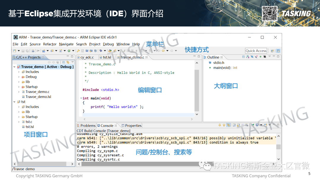
Task: Switch to the cy_adc.c editor tab
Action: 87,57
